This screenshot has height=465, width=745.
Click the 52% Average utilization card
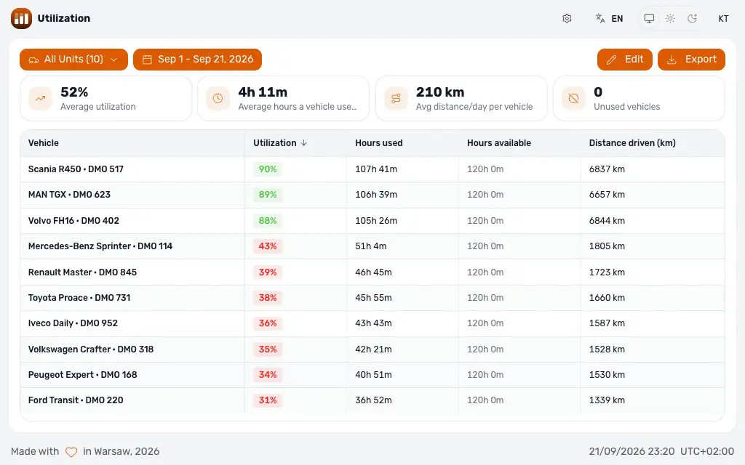click(106, 99)
